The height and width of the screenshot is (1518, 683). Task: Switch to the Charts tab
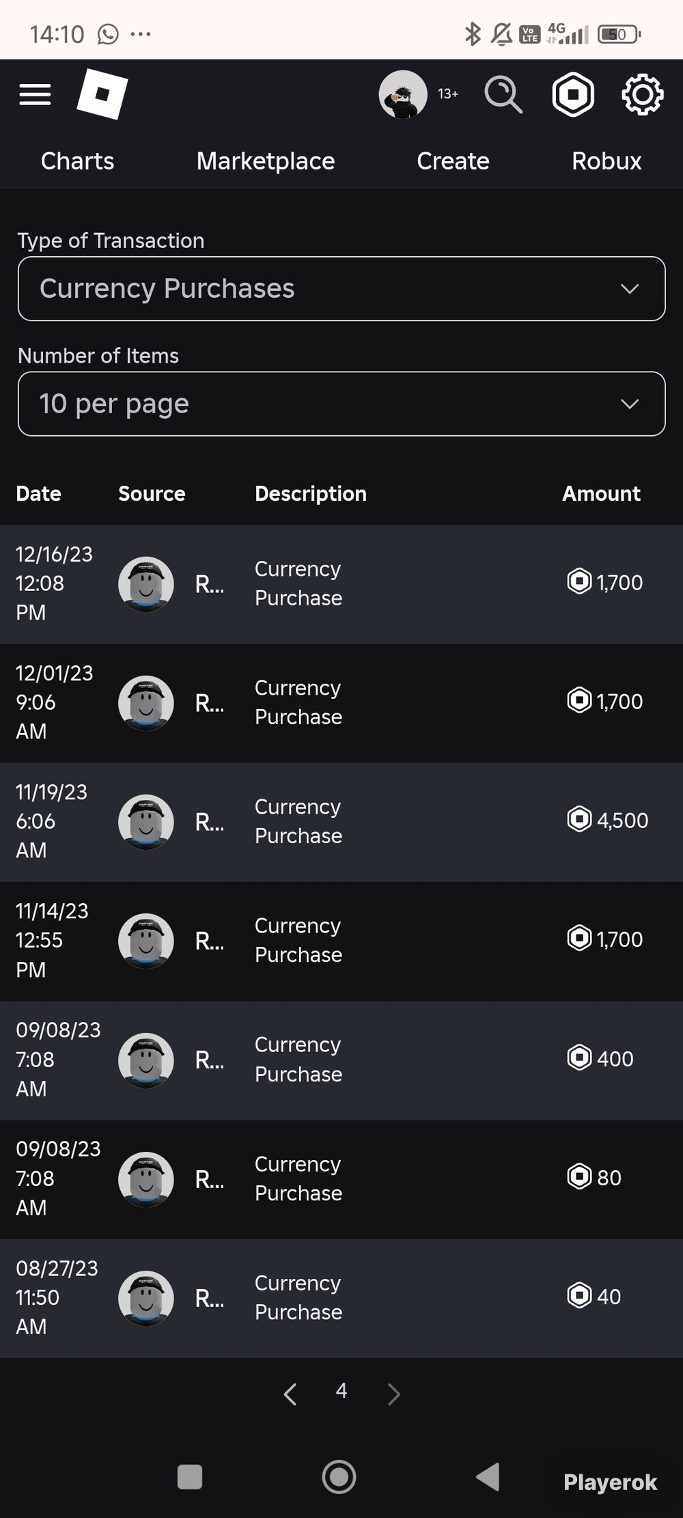77,161
